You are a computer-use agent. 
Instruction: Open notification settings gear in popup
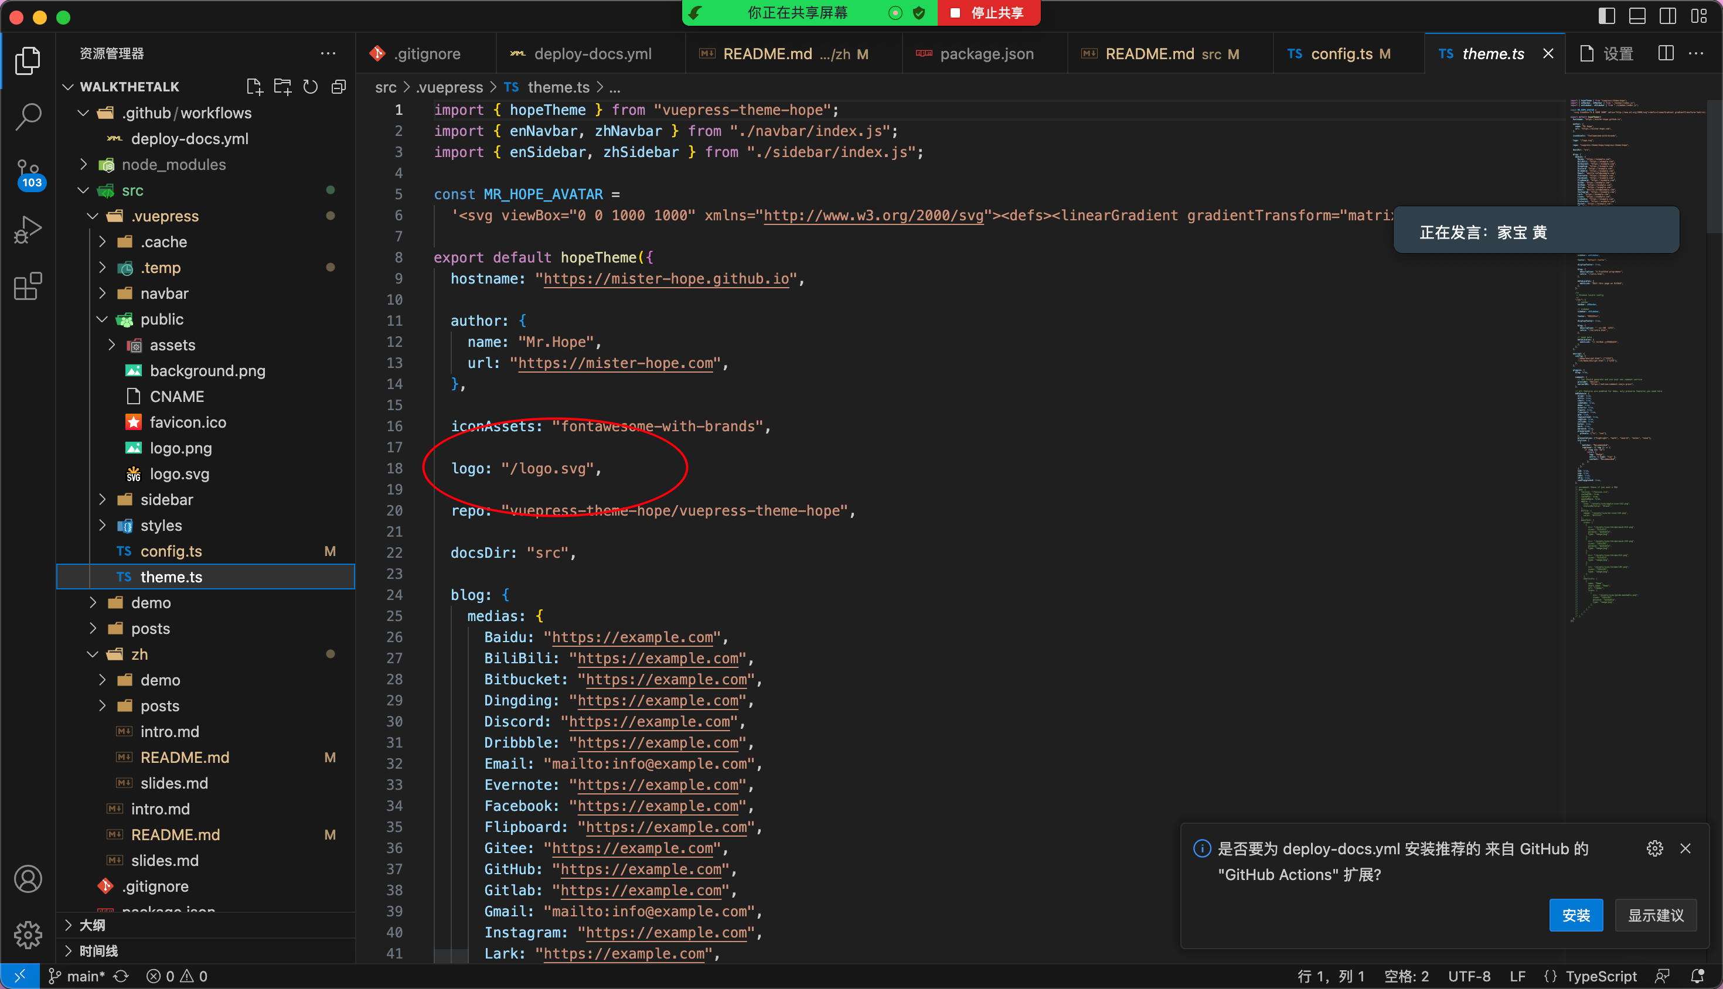(x=1655, y=848)
